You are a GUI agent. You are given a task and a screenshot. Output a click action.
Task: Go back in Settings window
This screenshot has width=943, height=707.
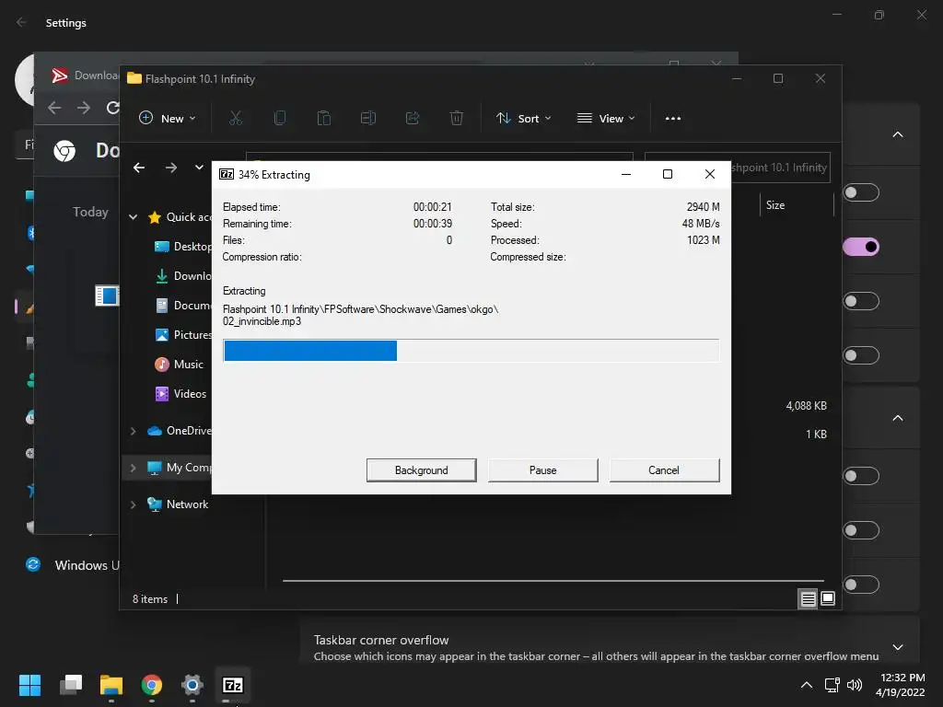pos(22,22)
